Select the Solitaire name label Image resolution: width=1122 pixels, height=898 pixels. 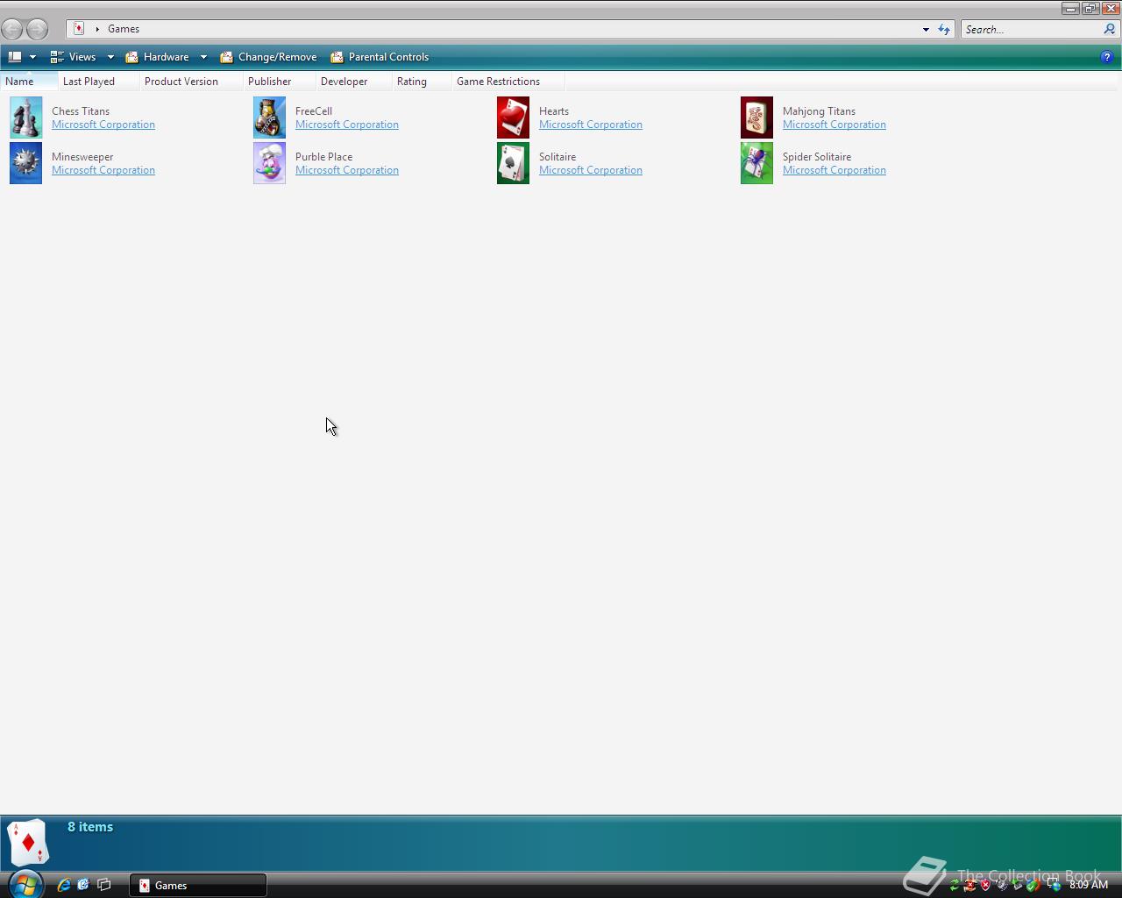pyautogui.click(x=557, y=157)
